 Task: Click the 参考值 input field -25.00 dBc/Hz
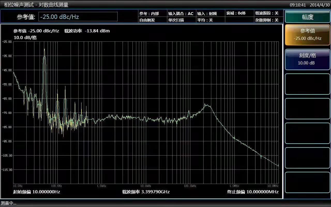[78, 17]
